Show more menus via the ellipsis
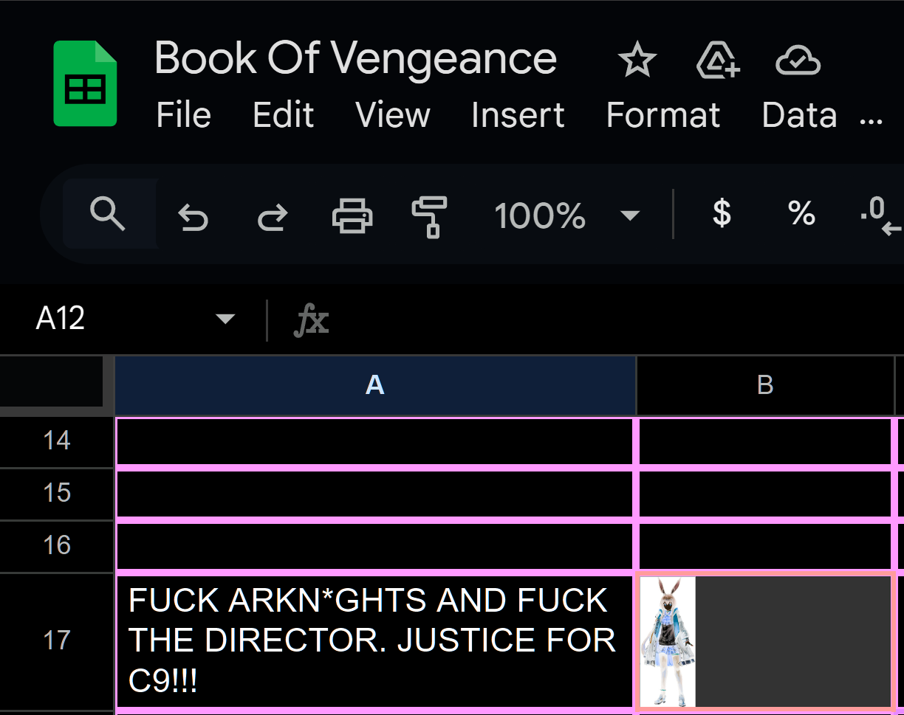904x715 pixels. click(872, 120)
